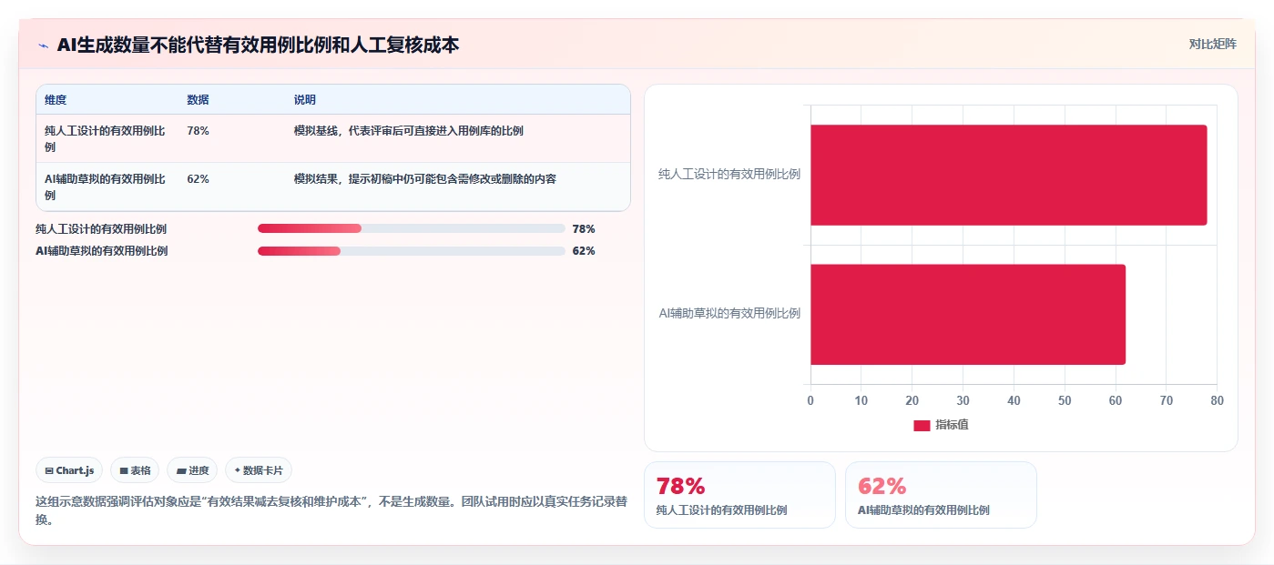Click the slide title AI生成数量不能代替有效用例比例和人工复核成本
Screen dimensions: 1274x565
[x=258, y=45]
